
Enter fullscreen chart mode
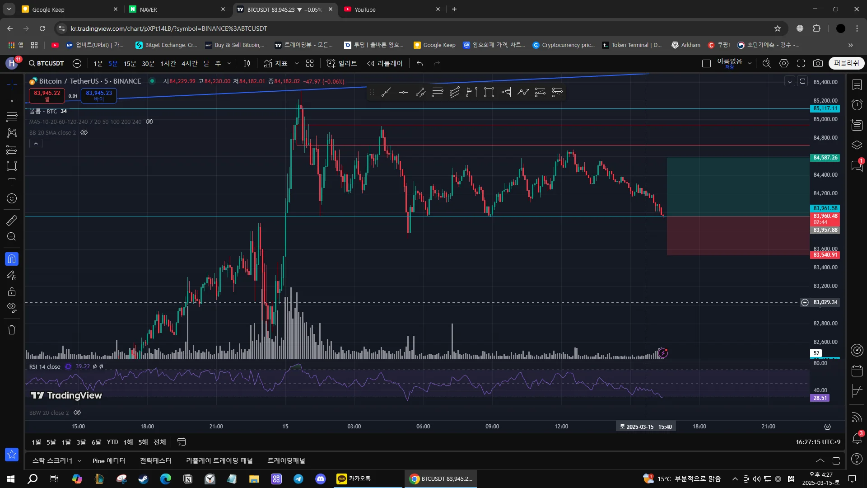(801, 63)
